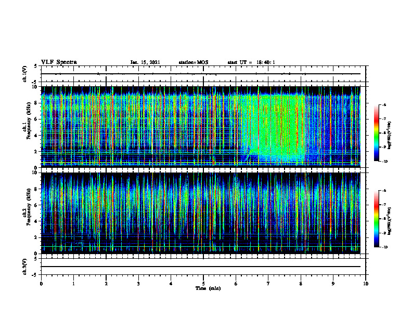Image resolution: width=412 pixels, height=318 pixels.
Task: Click the ch.2 frequency tick label '8'
Action: tap(36, 189)
